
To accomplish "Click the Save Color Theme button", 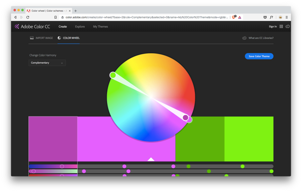I will click(259, 57).
